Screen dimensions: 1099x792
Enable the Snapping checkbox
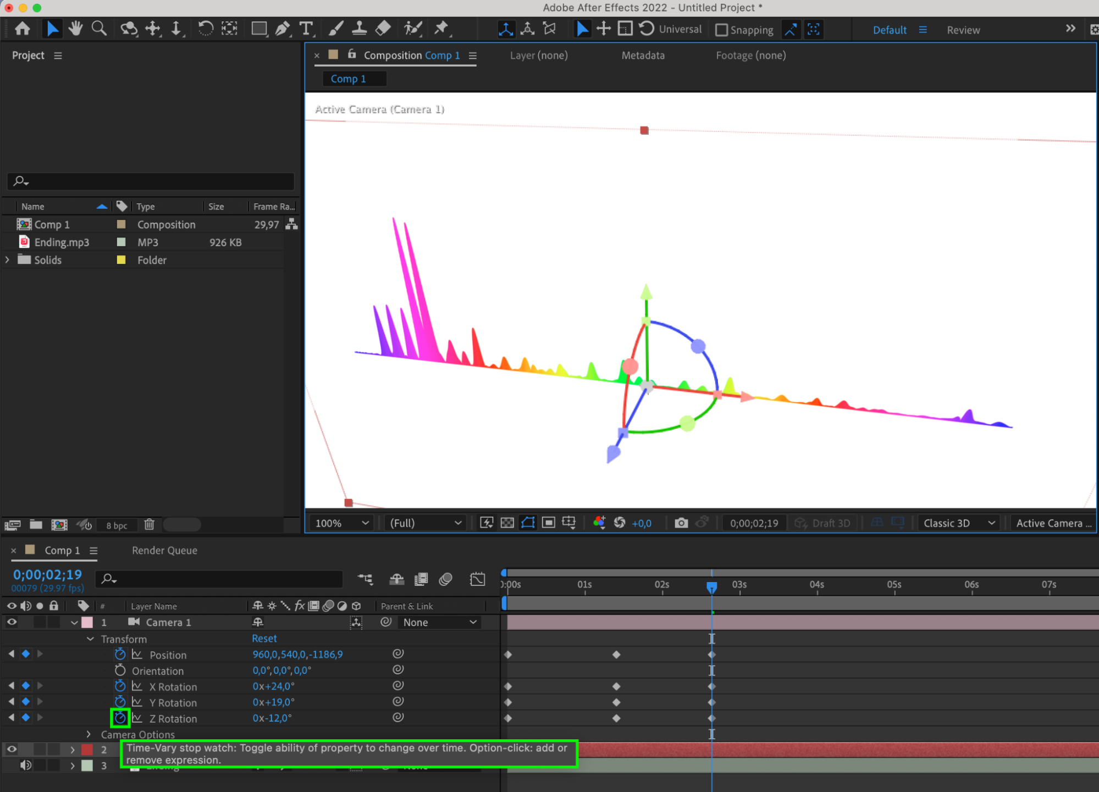point(721,30)
